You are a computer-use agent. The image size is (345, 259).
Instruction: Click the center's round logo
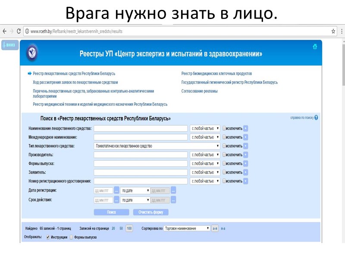click(x=32, y=53)
